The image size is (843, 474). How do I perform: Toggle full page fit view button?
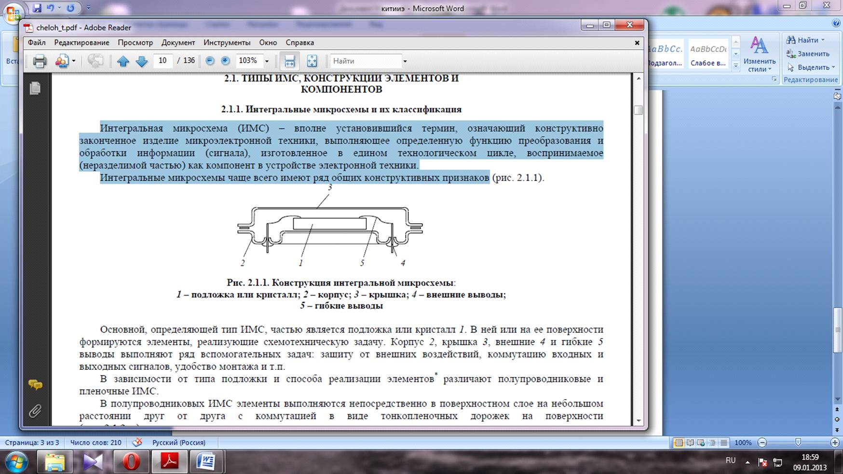pos(312,61)
